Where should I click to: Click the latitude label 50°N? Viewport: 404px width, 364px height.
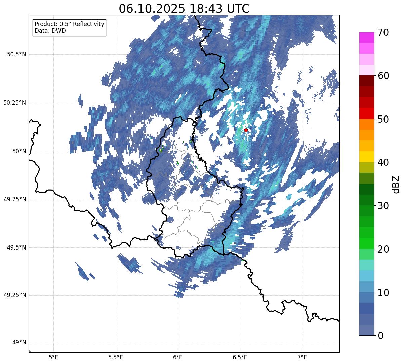point(19,151)
